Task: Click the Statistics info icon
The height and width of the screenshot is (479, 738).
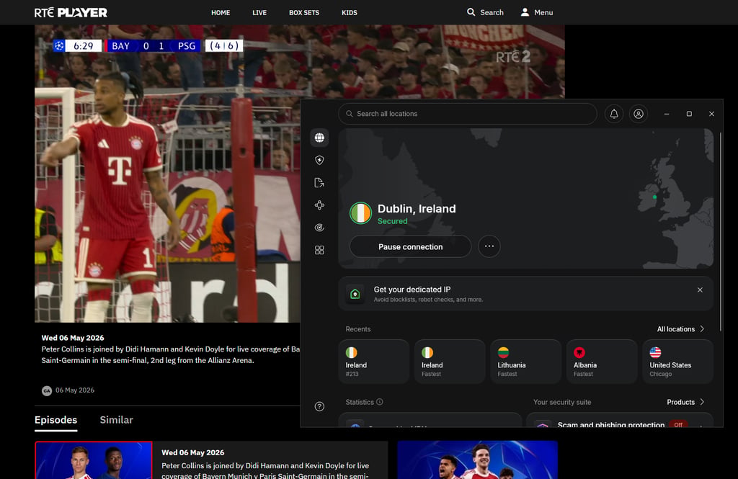Action: (x=380, y=402)
